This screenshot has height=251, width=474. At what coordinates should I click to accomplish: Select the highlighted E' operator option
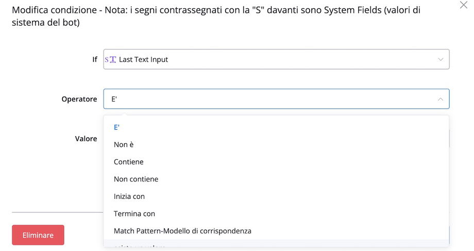[x=117, y=127]
